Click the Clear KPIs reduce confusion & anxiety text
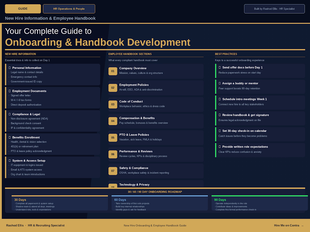This screenshot has width=310, height=232. pos(240,152)
